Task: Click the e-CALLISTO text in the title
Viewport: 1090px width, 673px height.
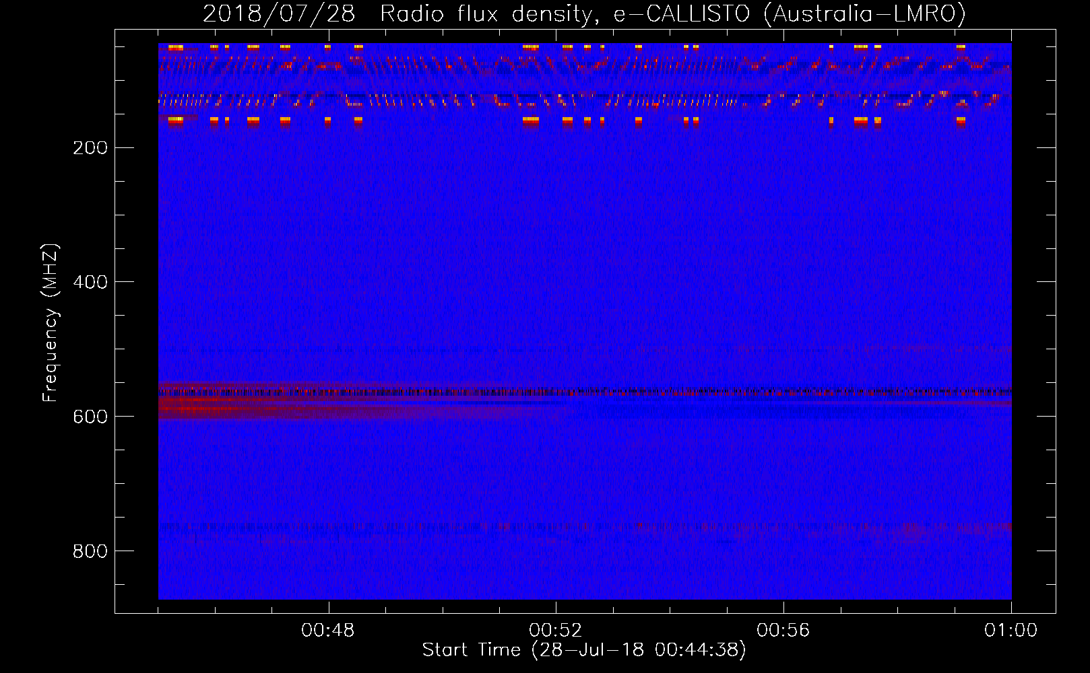Action: 681,14
